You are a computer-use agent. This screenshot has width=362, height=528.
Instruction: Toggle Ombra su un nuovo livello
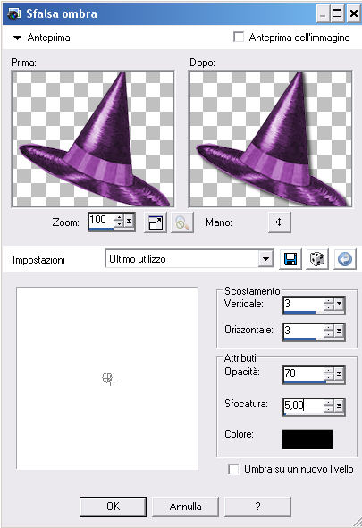(233, 469)
